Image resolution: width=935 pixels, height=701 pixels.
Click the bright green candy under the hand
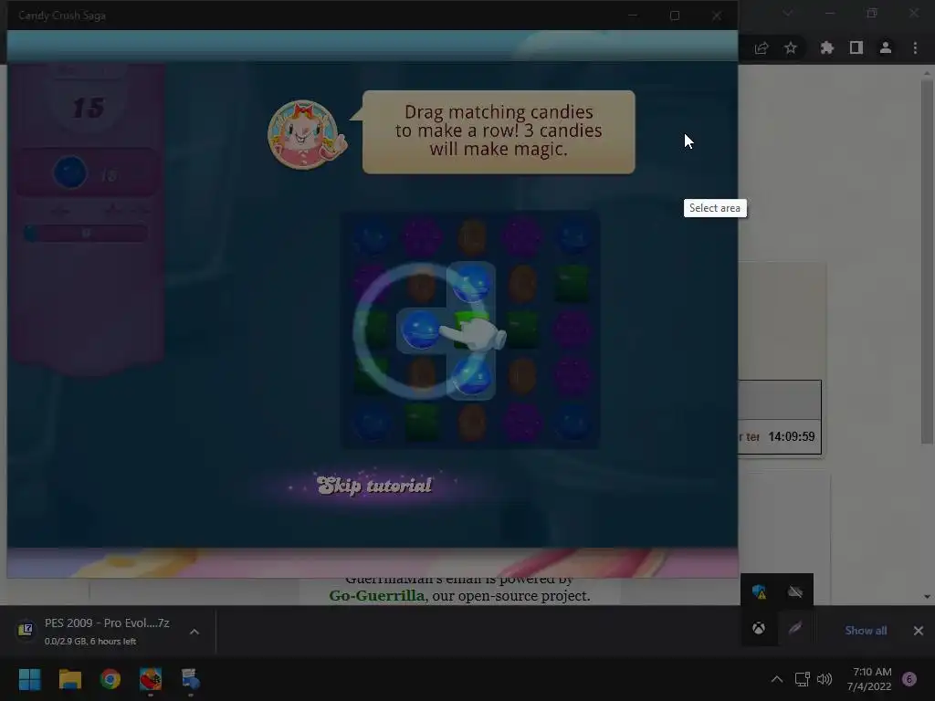click(471, 327)
